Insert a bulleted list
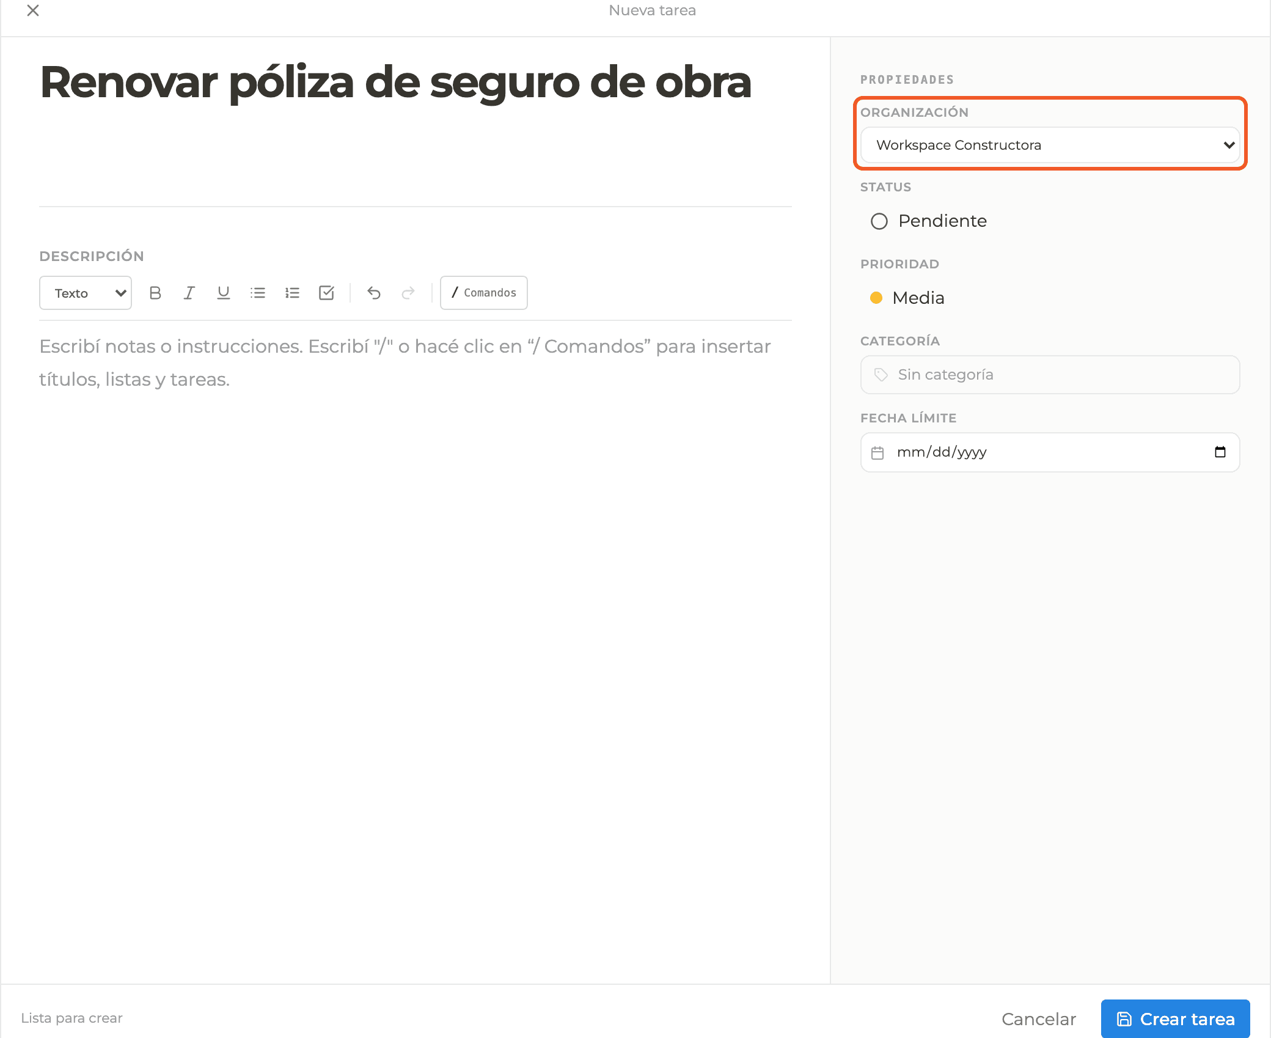The image size is (1271, 1038). (258, 293)
